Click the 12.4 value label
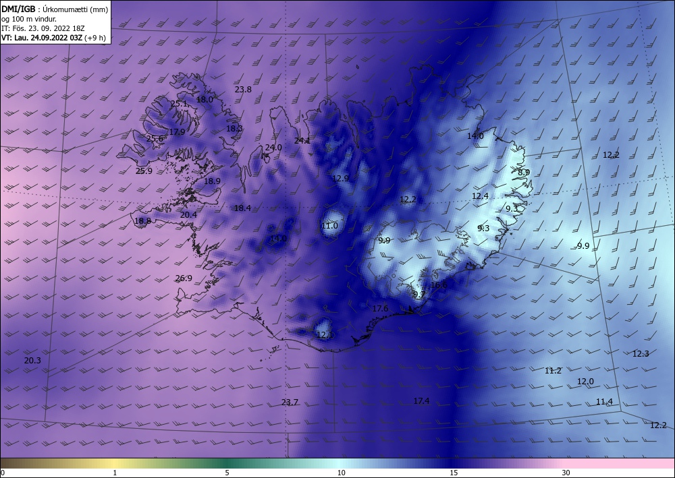 (480, 196)
